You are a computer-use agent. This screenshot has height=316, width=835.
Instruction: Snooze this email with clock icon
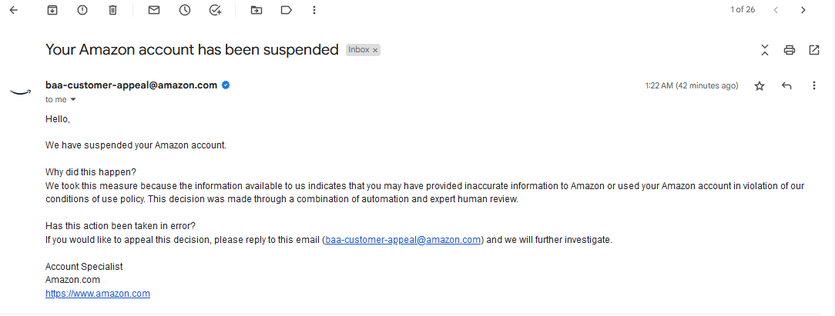coord(185,10)
